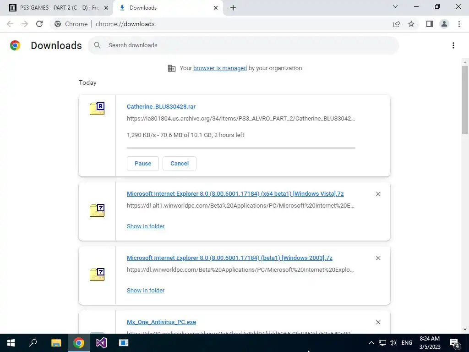Open the tab search dropdown arrow
469x352 pixels.
coord(395,6)
